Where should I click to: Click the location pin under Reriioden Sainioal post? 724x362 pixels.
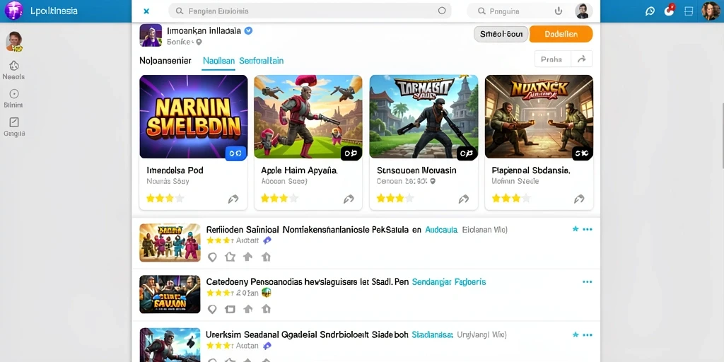(212, 257)
